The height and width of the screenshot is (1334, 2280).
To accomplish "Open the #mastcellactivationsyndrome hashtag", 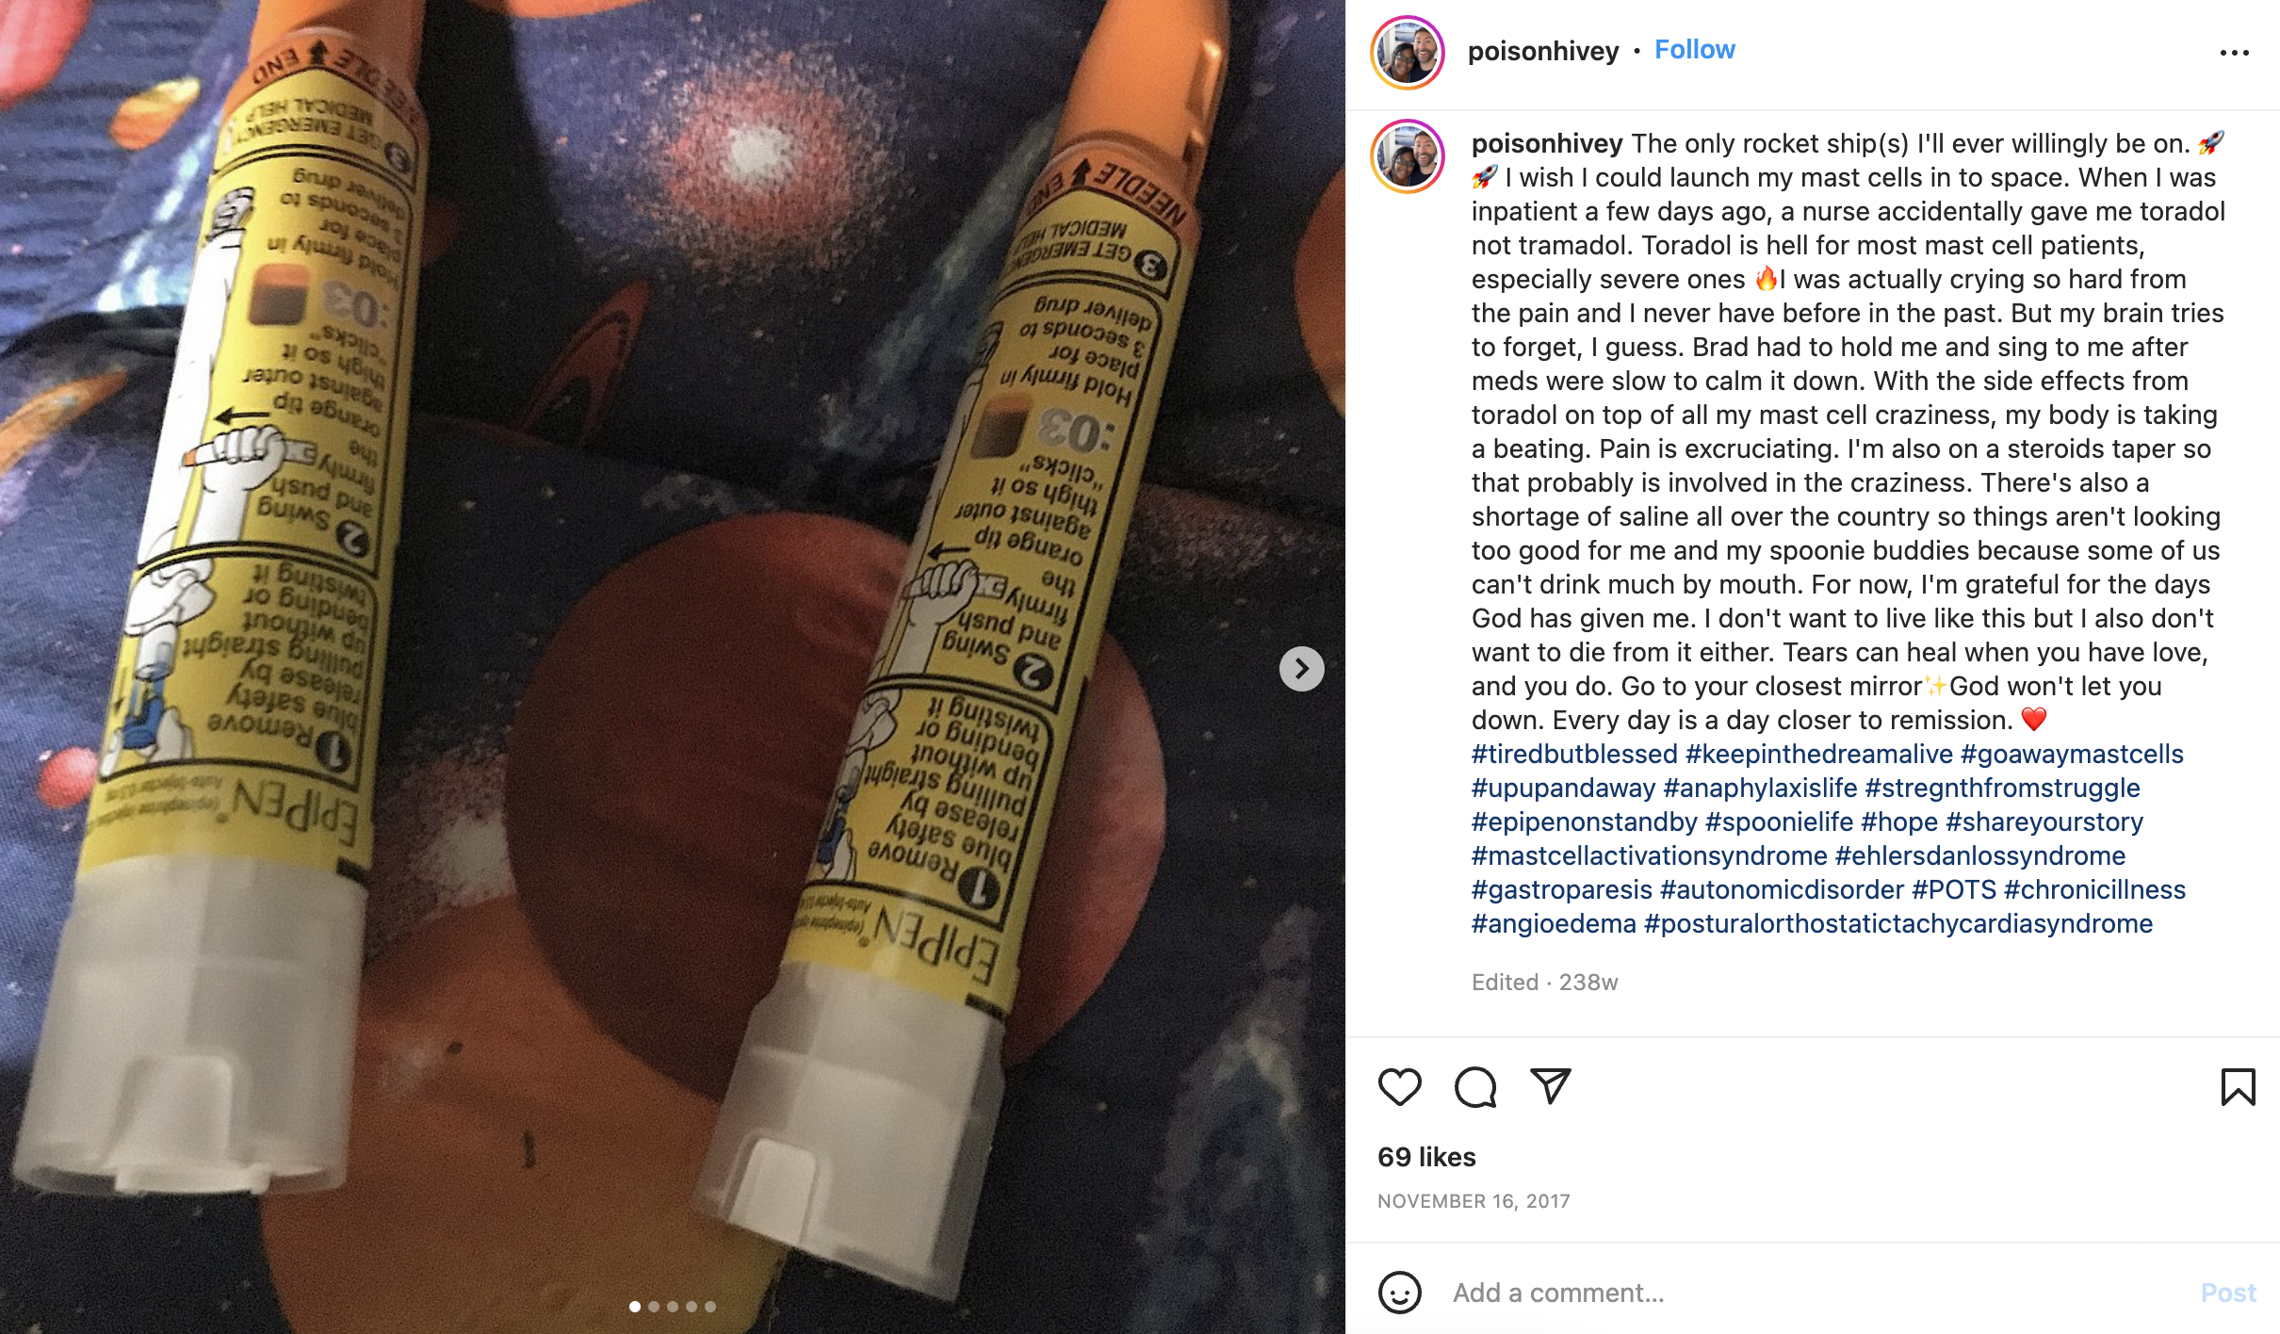I will [1649, 855].
